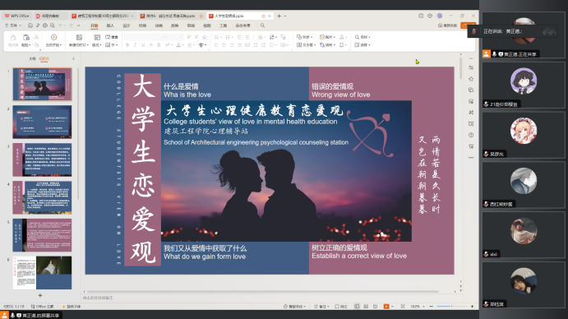Click the fit-slide-to-window icon in status bar

(x=403, y=307)
